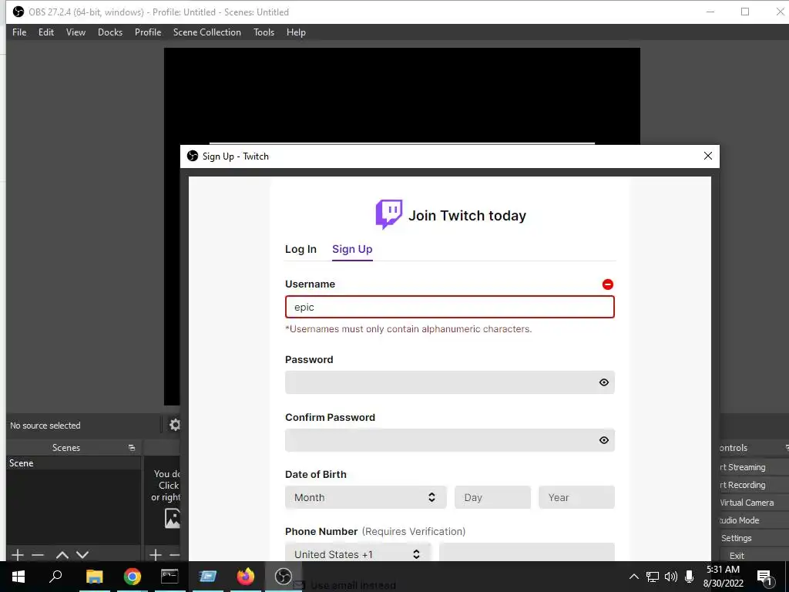Screen dimensions: 789x592
Task: Switch to the Log In tab
Action: pos(300,249)
